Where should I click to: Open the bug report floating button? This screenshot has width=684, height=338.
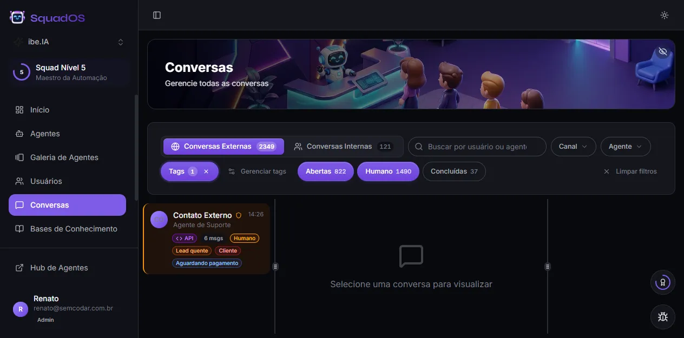coord(663,316)
